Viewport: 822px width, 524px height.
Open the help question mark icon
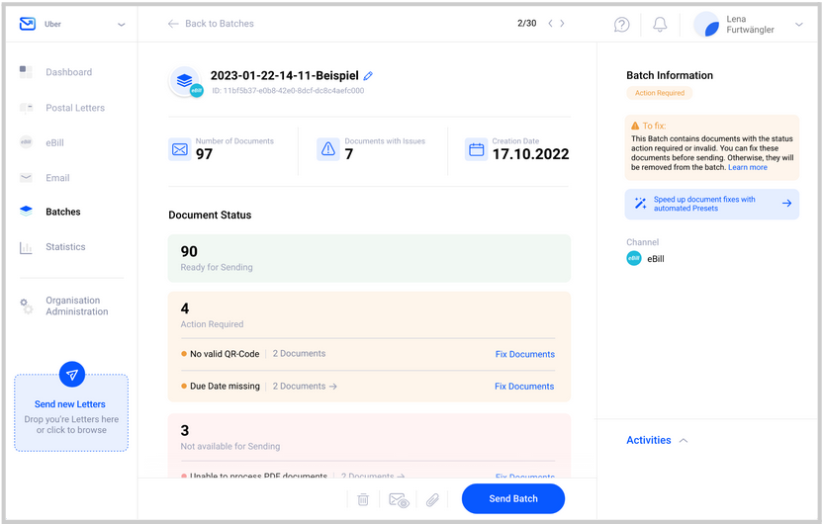point(622,24)
